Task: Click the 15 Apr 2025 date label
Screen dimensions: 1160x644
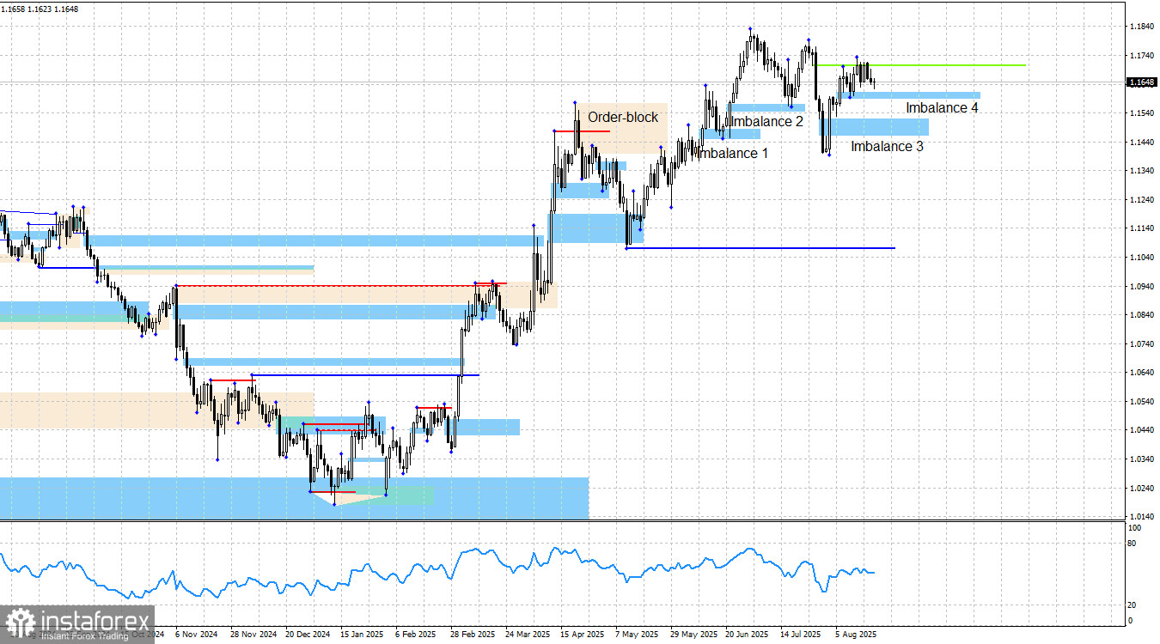Action: click(x=583, y=635)
